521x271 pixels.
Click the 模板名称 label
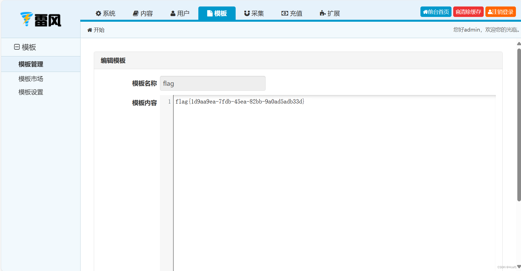144,83
